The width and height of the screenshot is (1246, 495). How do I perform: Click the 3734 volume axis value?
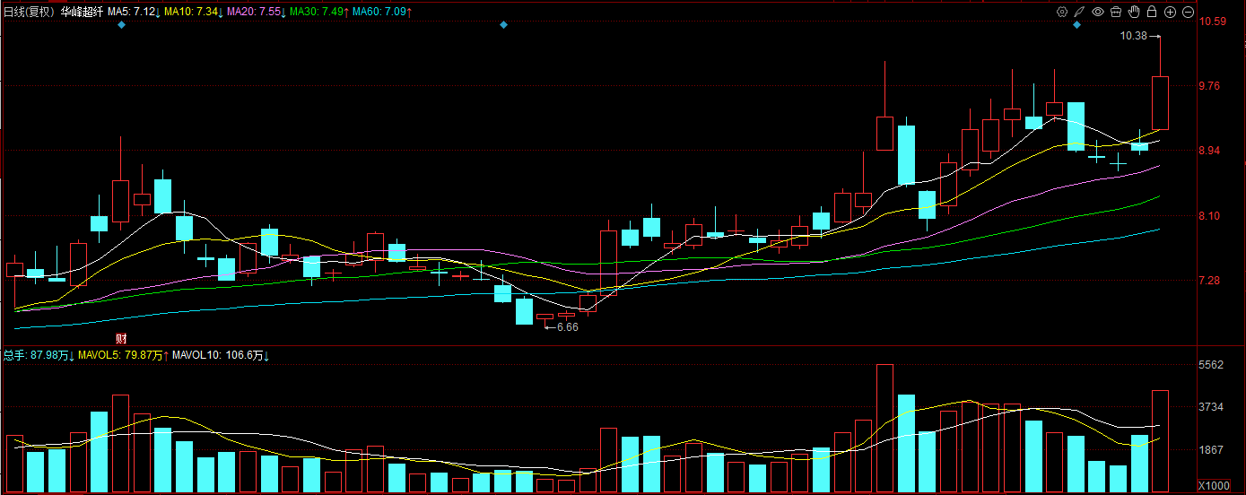click(x=1211, y=407)
